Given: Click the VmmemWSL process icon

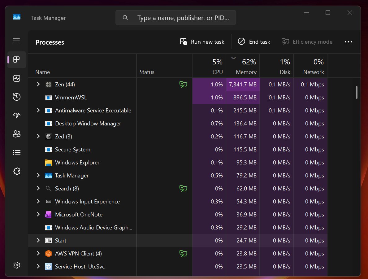Looking at the screenshot, I should (48, 98).
